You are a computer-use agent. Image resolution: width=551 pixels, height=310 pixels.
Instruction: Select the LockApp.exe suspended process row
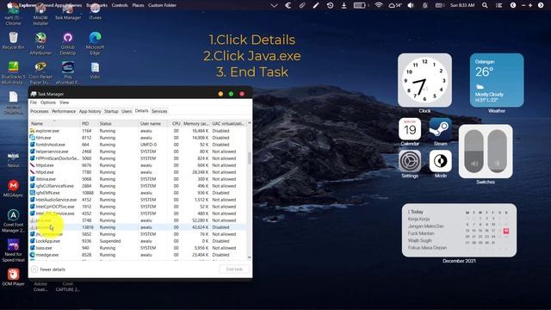(138, 241)
